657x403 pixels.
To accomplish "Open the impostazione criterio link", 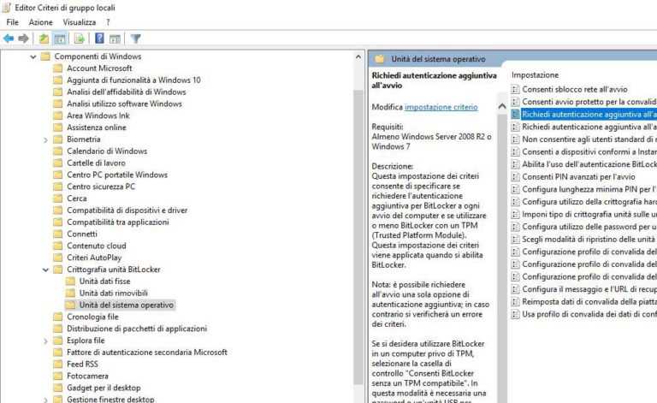I will (441, 107).
